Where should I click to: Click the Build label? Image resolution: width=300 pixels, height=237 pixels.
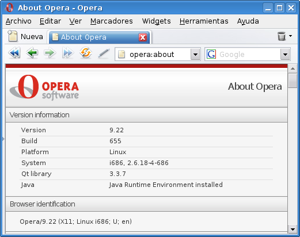coord(29,141)
